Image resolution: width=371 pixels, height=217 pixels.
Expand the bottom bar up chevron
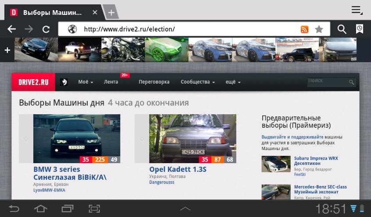point(185,208)
